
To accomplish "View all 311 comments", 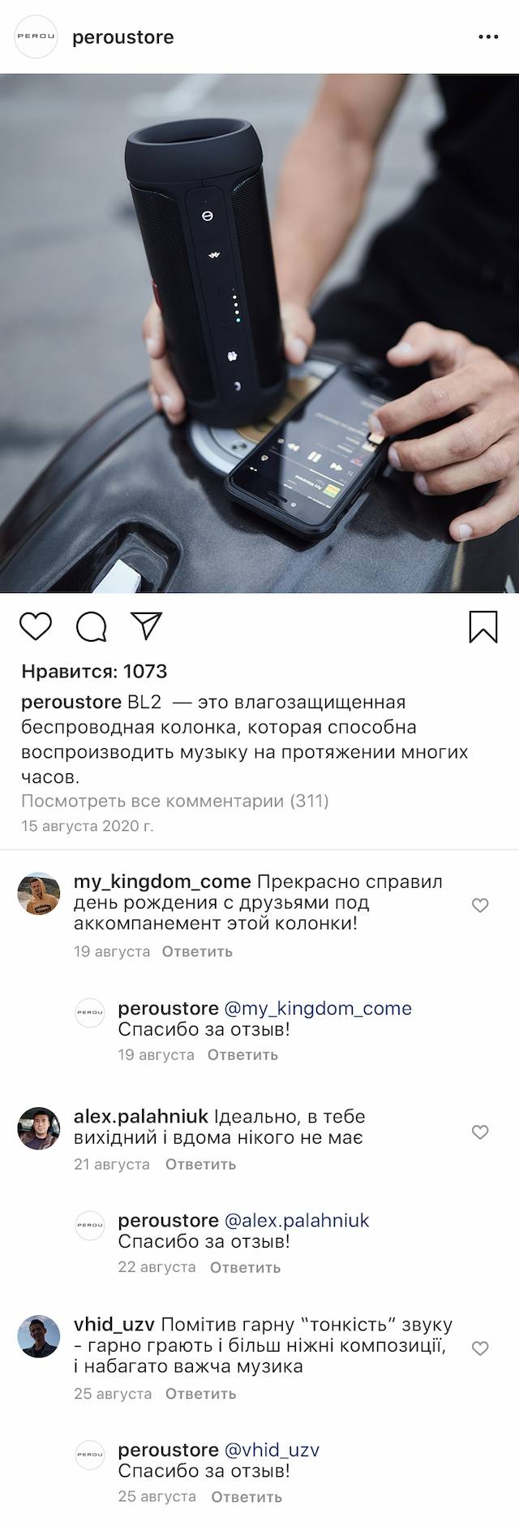I will pyautogui.click(x=175, y=801).
